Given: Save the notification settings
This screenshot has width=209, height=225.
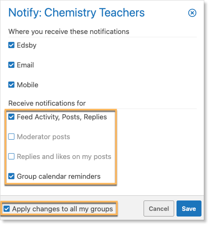Looking at the screenshot, I should point(189,208).
